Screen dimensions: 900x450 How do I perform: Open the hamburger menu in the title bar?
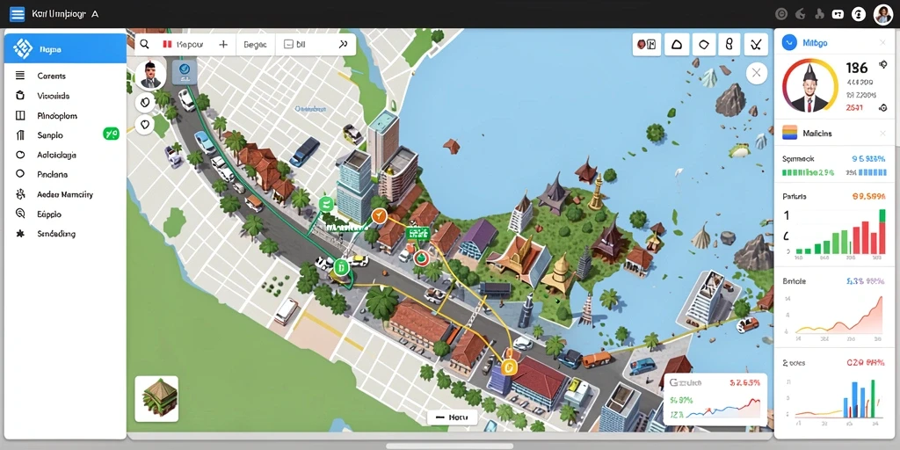click(x=18, y=14)
